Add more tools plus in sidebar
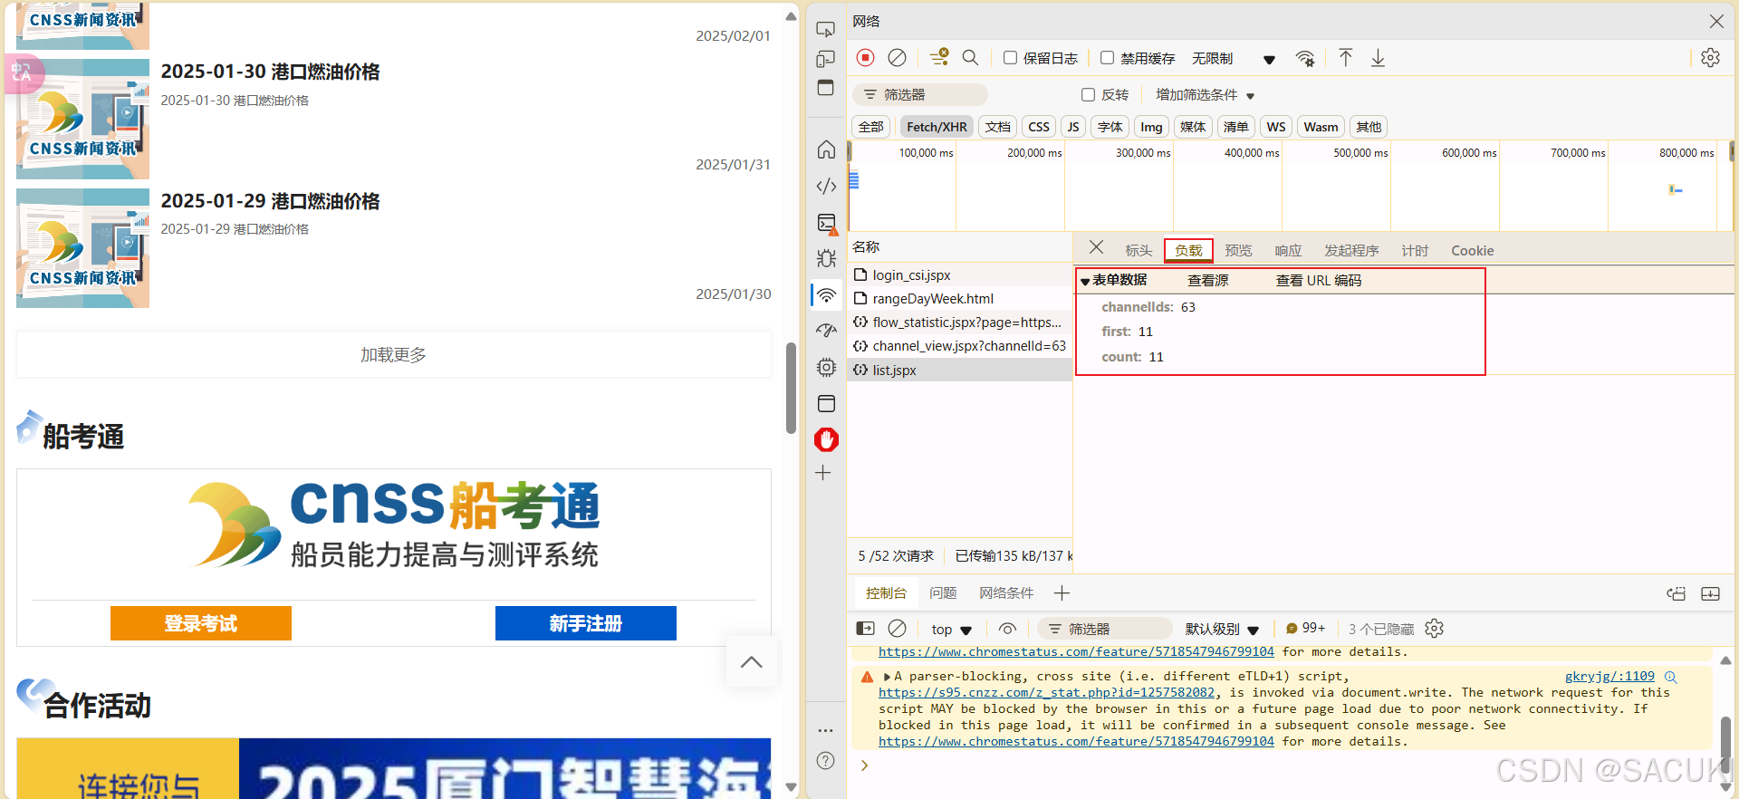 tap(823, 473)
